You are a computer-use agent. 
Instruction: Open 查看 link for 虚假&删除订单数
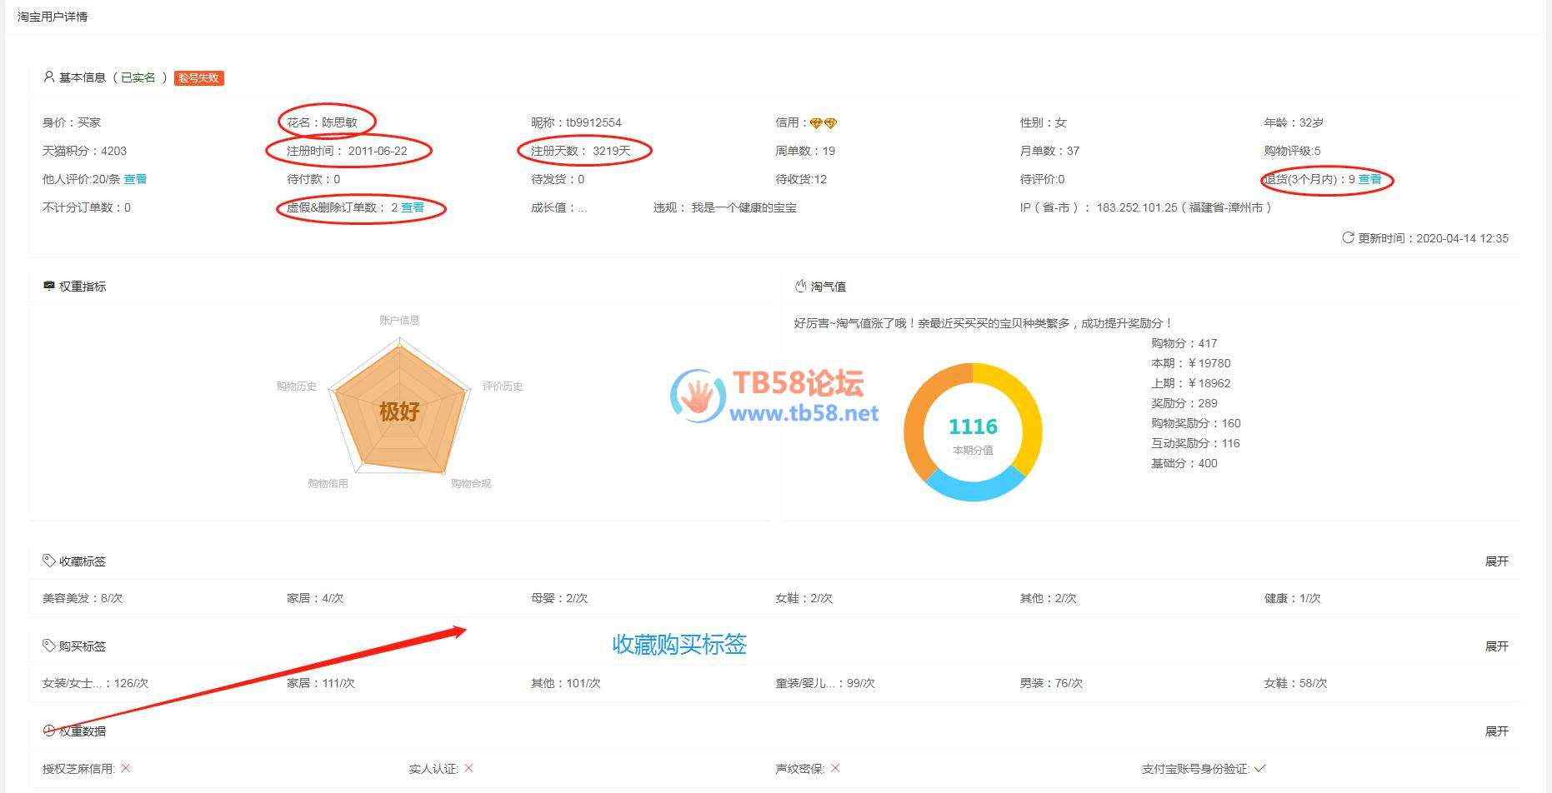tap(413, 207)
